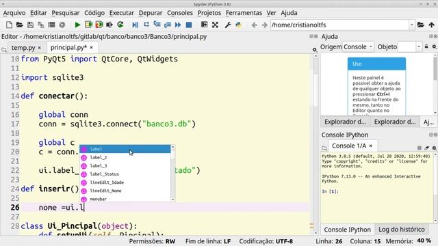
Task: Toggle fullscreen mode icon
Action: pos(215,25)
